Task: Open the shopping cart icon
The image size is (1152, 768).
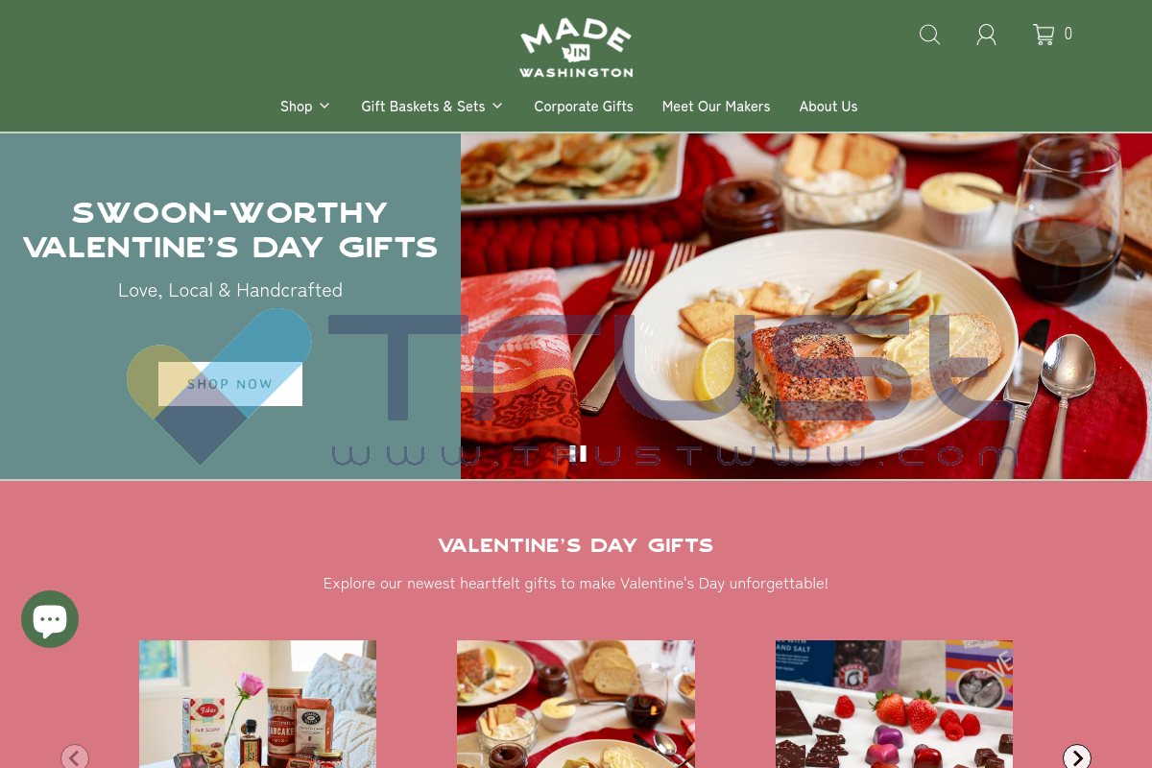Action: point(1044,35)
